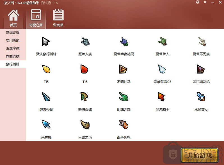Select the red TI6 cursor icon
The height and width of the screenshot is (165, 224).
84,69
